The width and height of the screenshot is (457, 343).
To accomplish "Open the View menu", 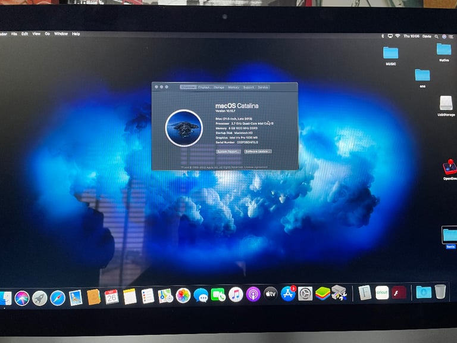I will pos(36,34).
